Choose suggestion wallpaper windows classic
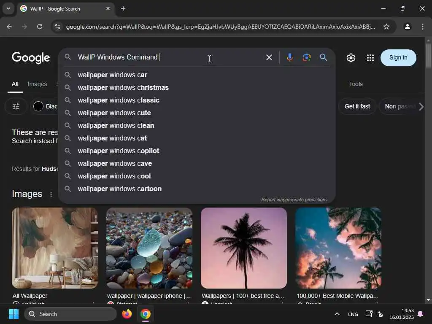432x324 pixels. (x=197, y=100)
